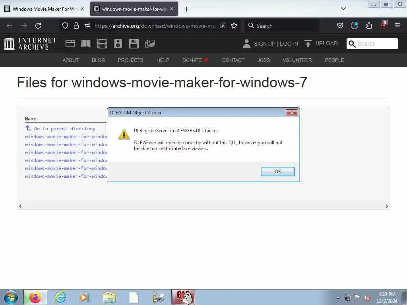Open the PEOPLE menu item
Screen dimensions: 407x305
coord(334,60)
